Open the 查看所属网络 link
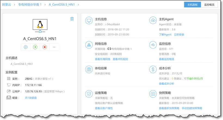This screenshot has height=120, width=223. point(103,59)
